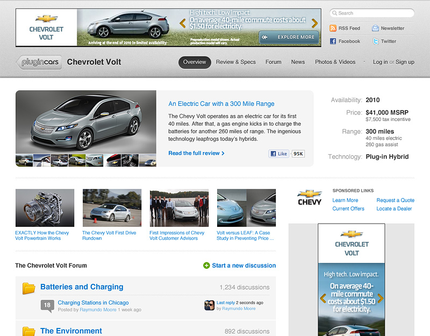Click the Sign up link
Image resolution: width=430 pixels, height=336 pixels.
pos(405,62)
